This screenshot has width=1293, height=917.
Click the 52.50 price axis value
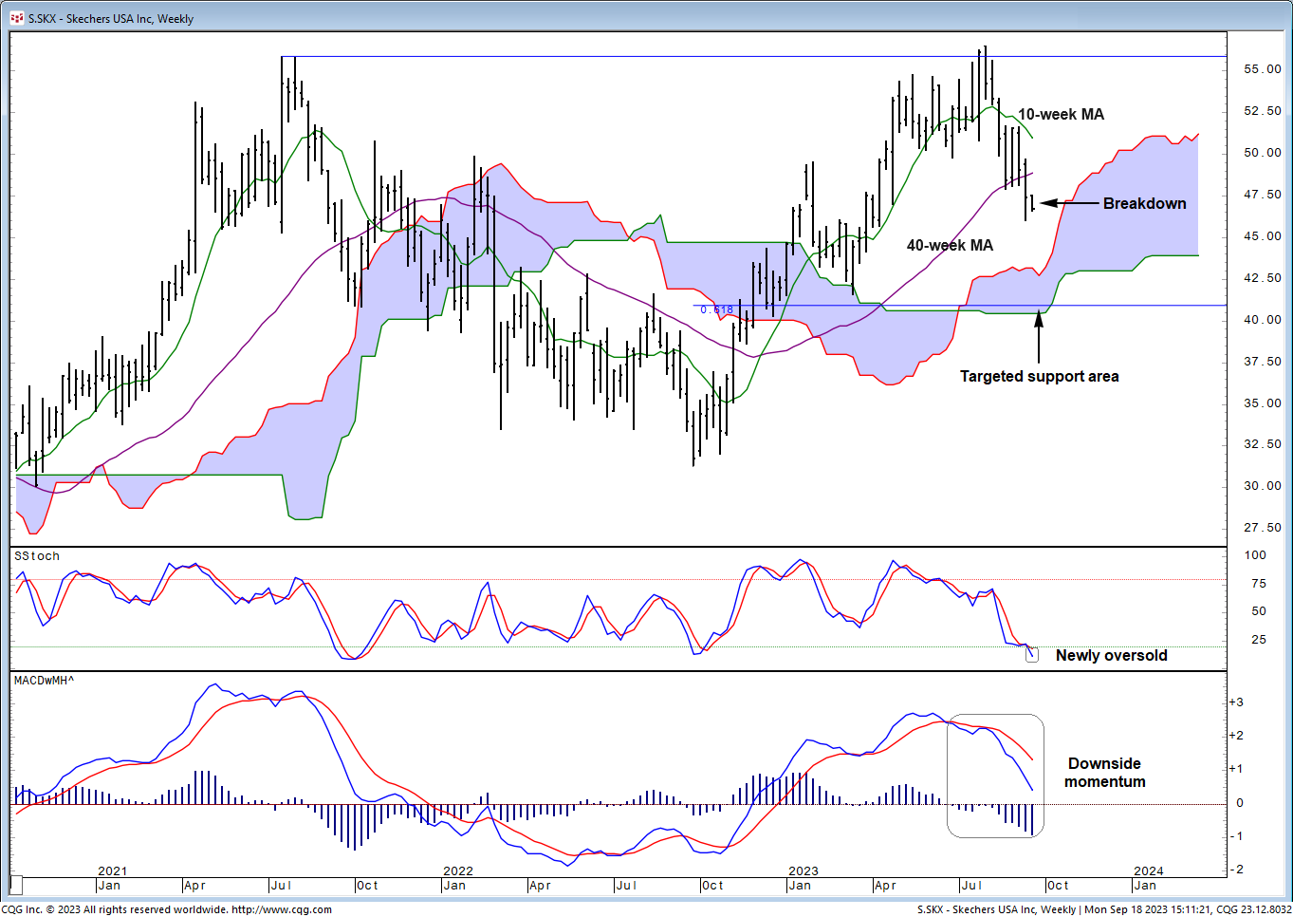click(1262, 111)
